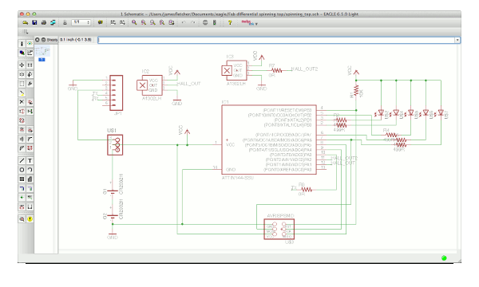Close the Sheets panel with X icon
479x287 pixels.
point(38,40)
